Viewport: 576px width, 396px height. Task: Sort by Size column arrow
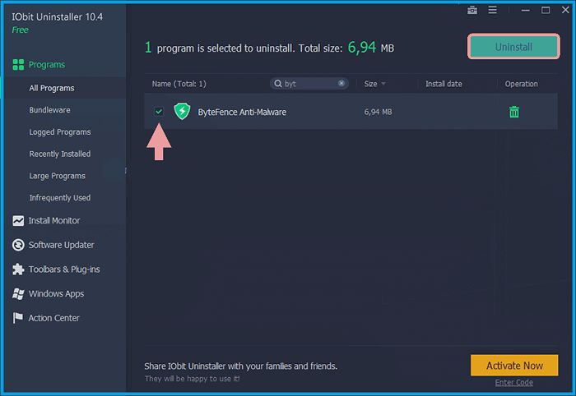[x=383, y=84]
